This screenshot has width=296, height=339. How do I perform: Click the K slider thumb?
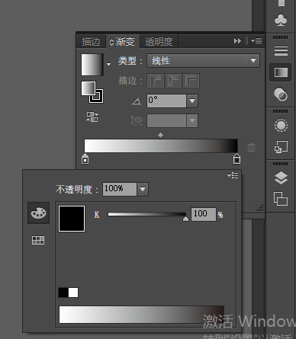tap(185, 219)
